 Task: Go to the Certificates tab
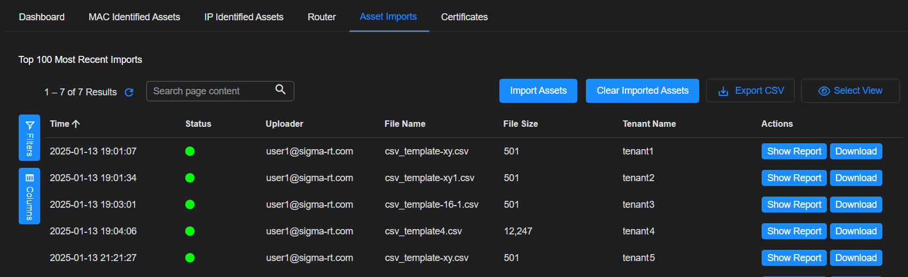tap(464, 17)
